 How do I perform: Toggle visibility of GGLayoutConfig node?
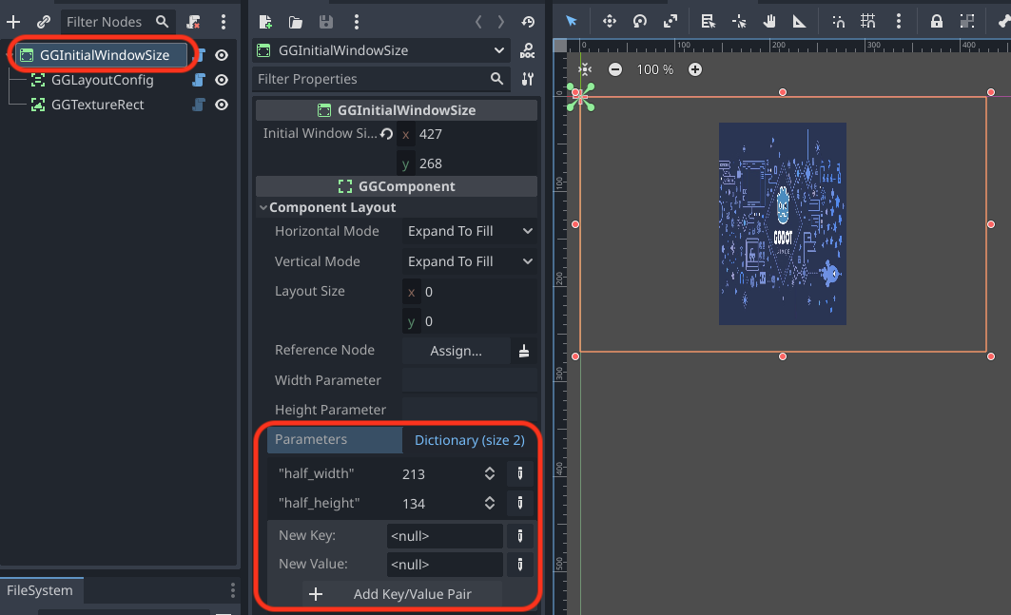pos(222,80)
